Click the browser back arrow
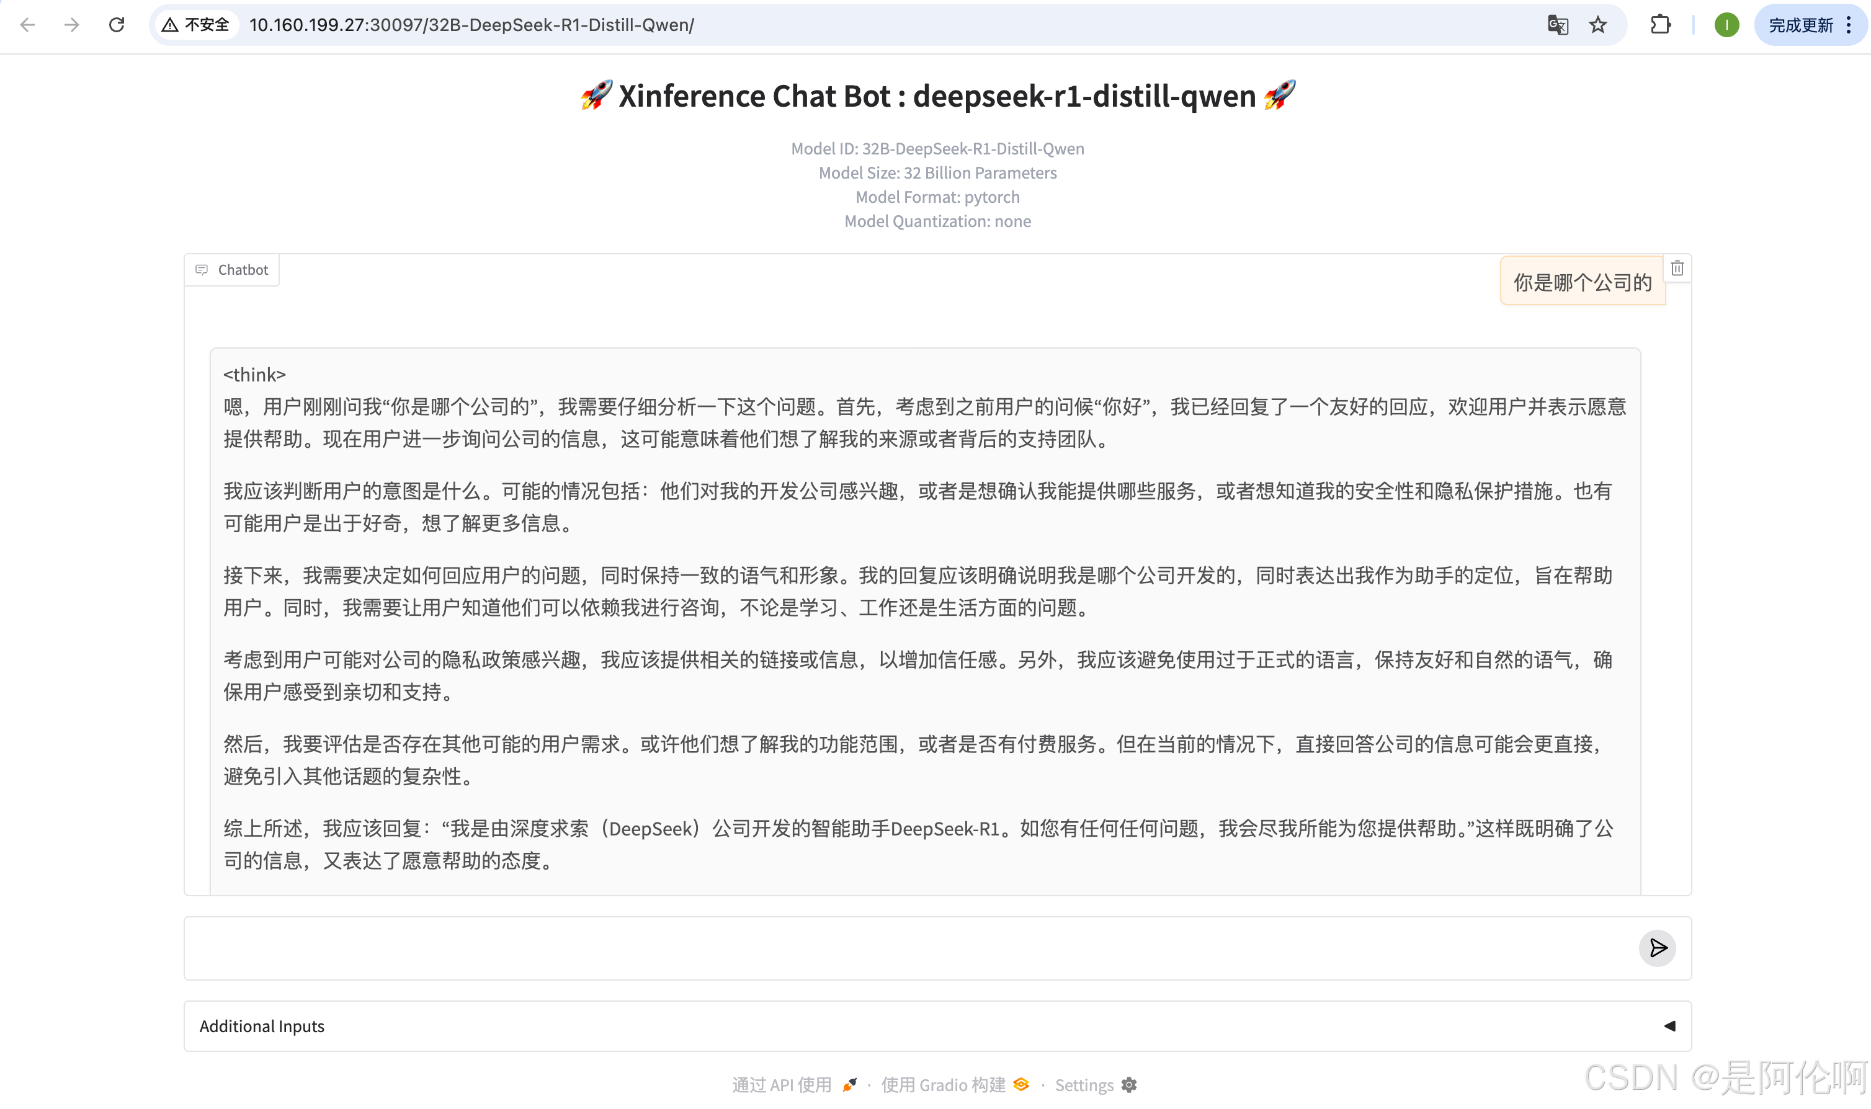 (28, 25)
